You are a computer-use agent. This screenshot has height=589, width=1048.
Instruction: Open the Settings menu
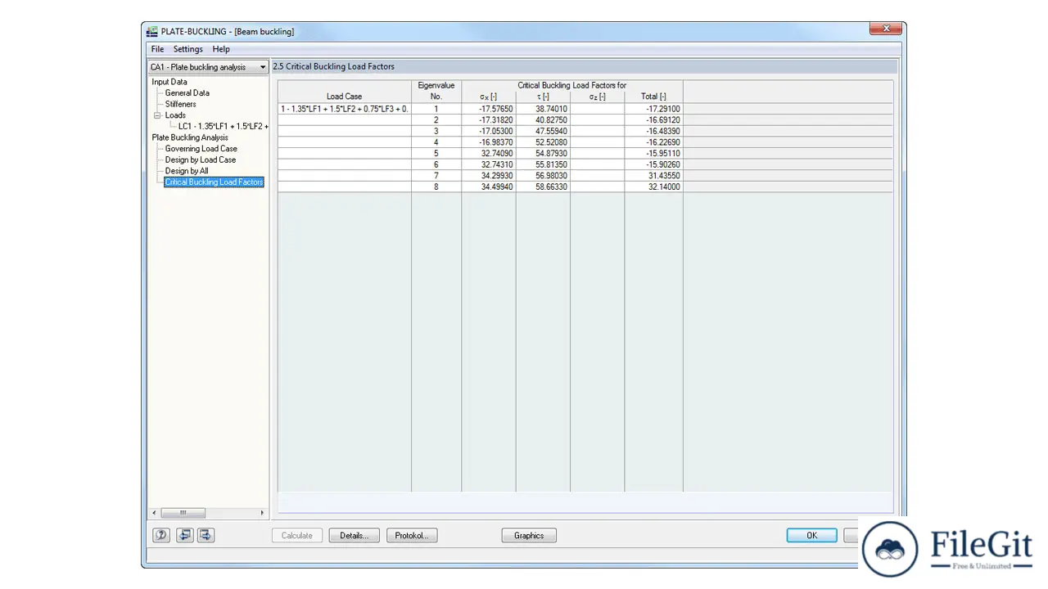[187, 49]
